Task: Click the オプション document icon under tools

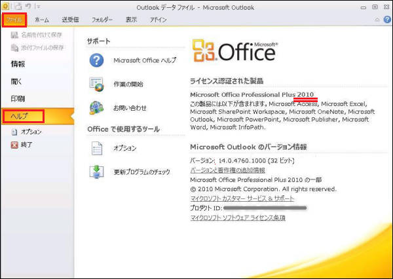Action: (x=97, y=148)
